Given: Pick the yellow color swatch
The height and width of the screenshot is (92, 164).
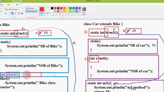Looking at the screenshot, I should [x=67, y=8].
